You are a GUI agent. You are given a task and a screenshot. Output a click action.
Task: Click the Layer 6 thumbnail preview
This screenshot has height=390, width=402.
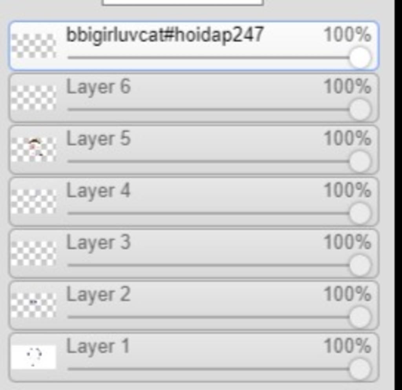pos(33,97)
